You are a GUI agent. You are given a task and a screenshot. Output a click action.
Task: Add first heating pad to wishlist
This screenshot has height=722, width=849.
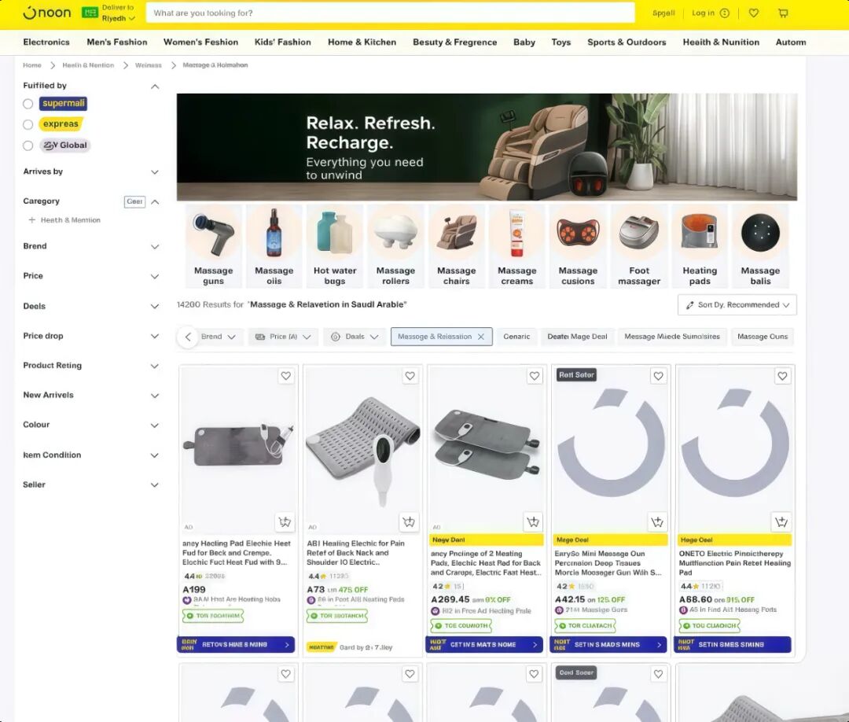coord(286,377)
